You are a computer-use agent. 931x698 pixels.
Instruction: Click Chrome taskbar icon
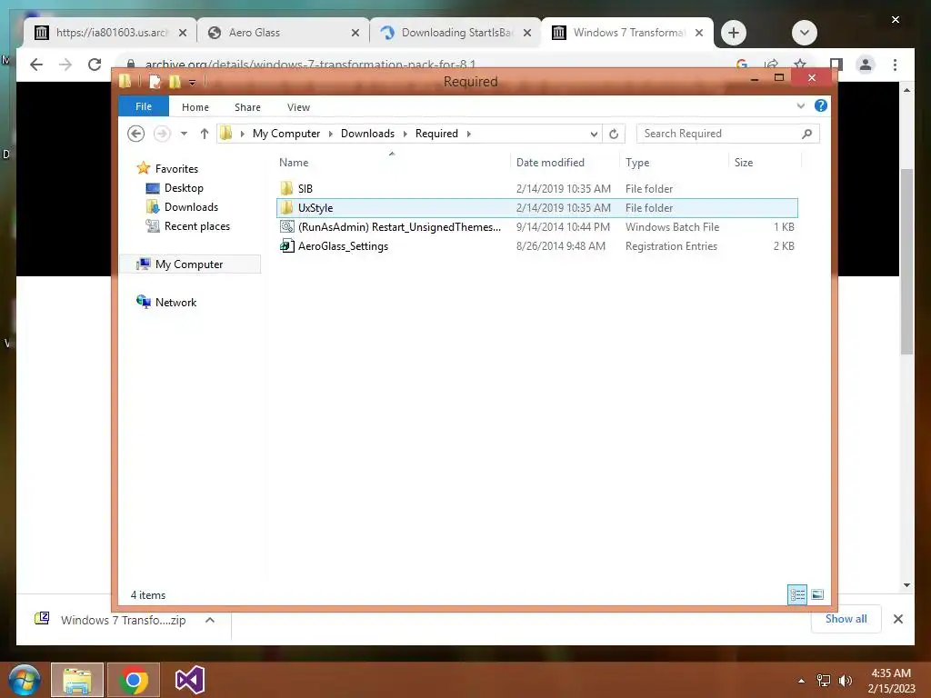pyautogui.click(x=134, y=680)
